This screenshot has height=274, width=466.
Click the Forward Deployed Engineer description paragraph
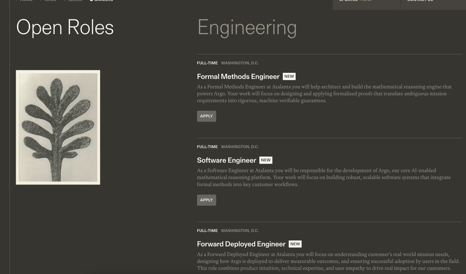(329, 261)
